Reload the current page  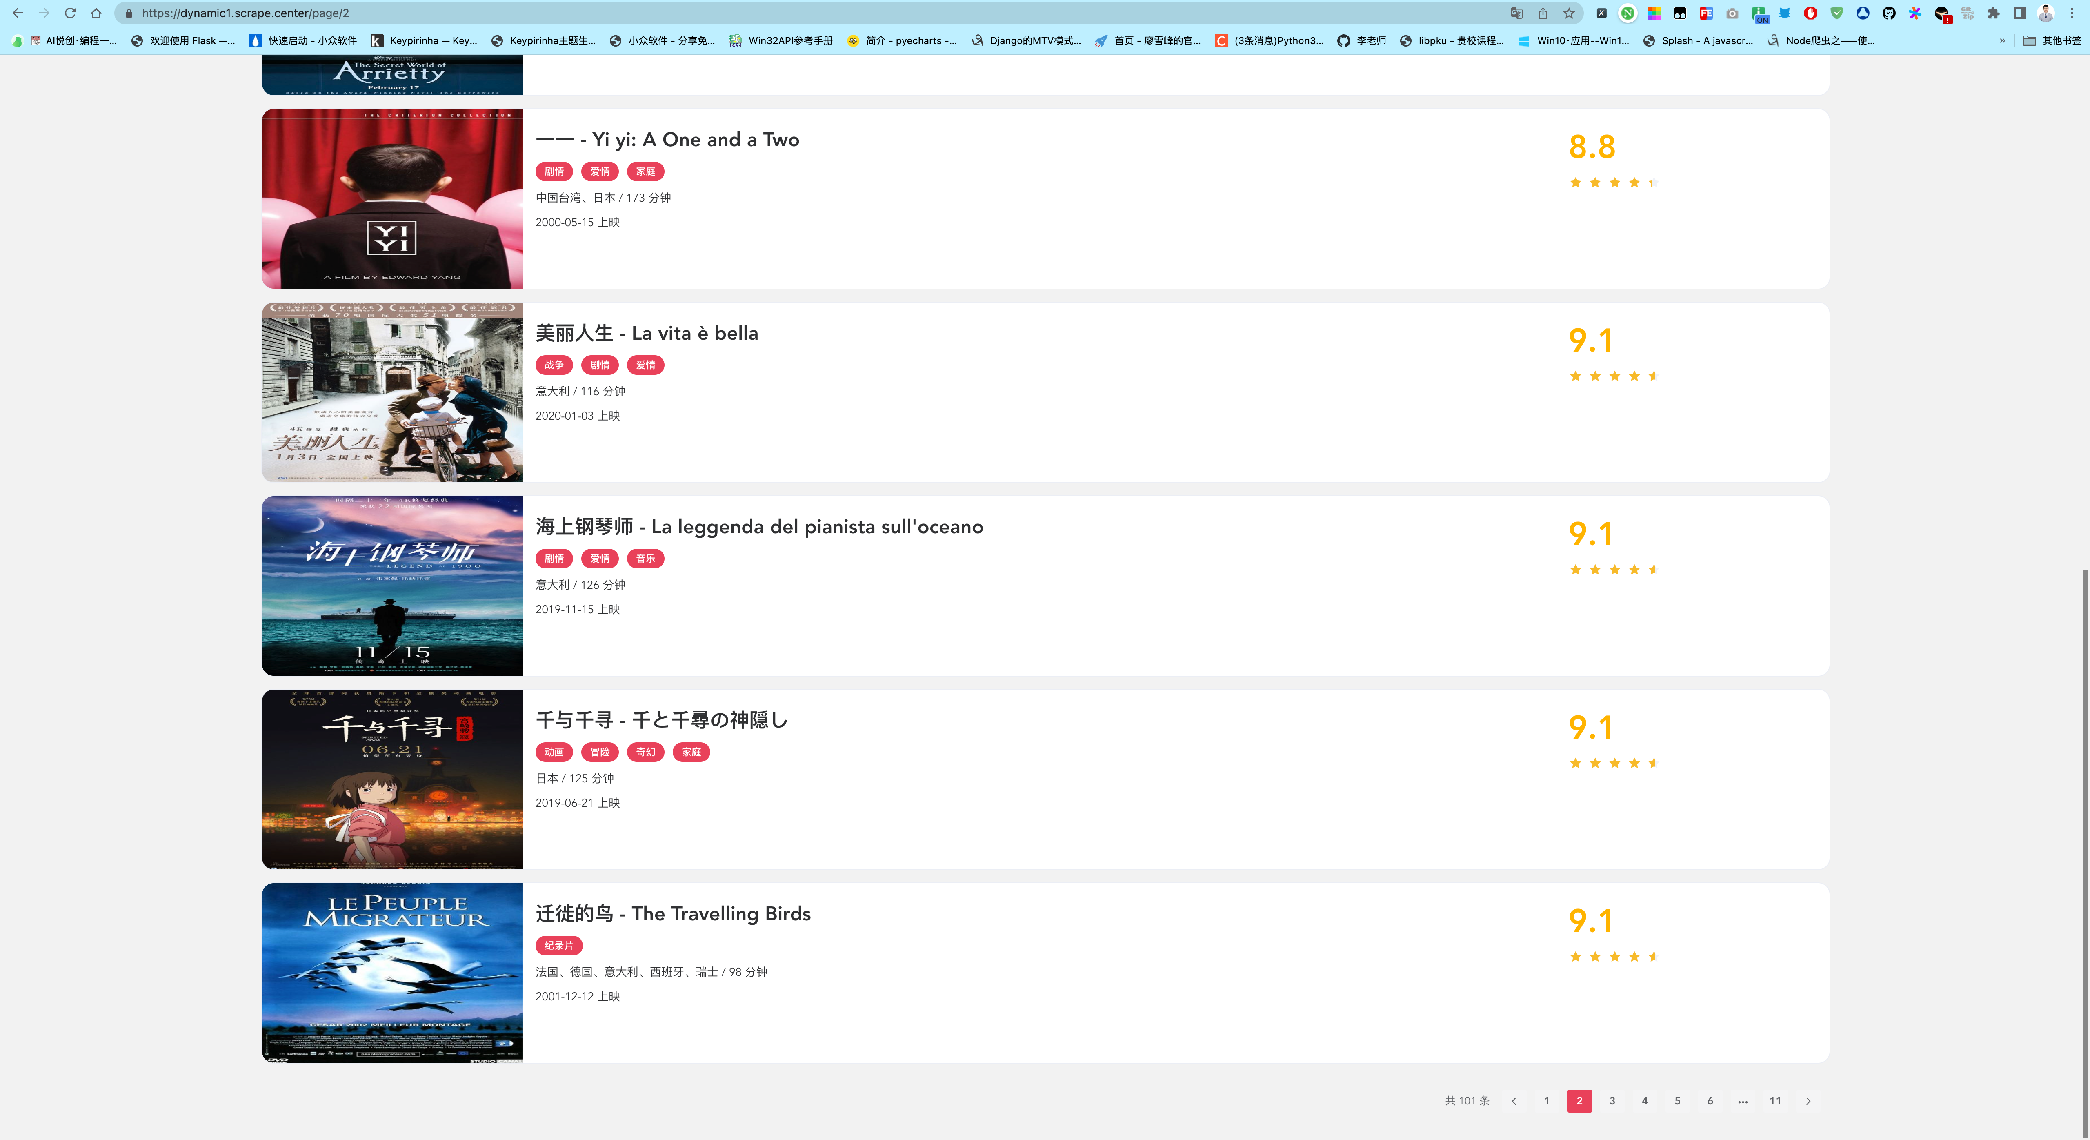[71, 13]
